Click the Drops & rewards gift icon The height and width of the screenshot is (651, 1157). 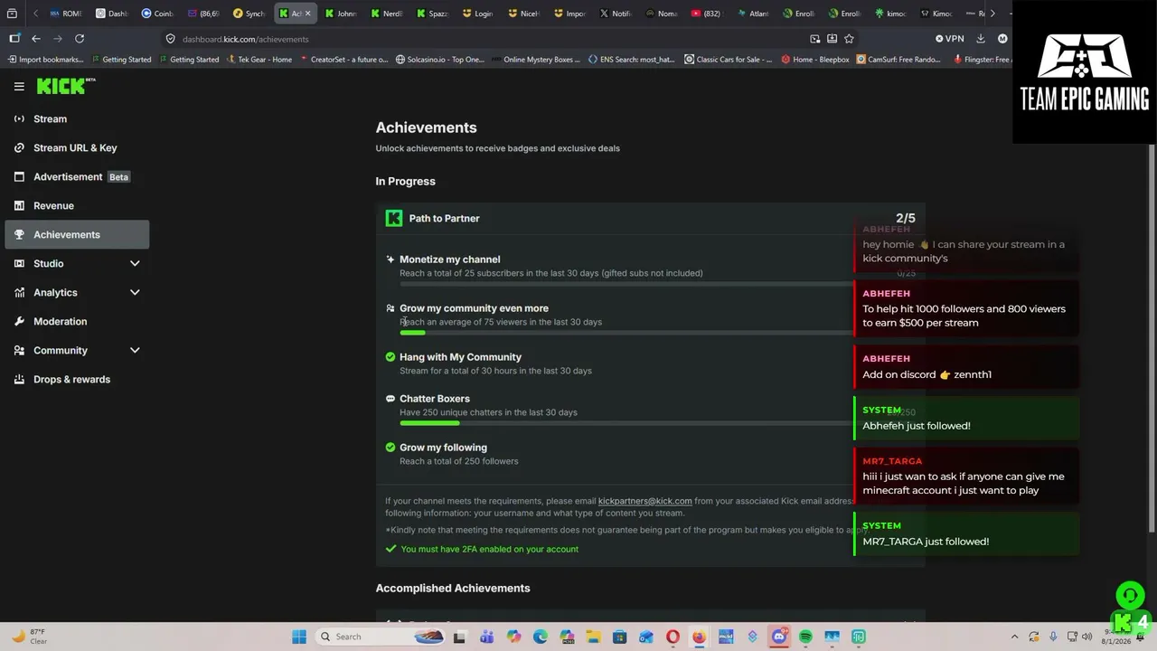coord(19,379)
